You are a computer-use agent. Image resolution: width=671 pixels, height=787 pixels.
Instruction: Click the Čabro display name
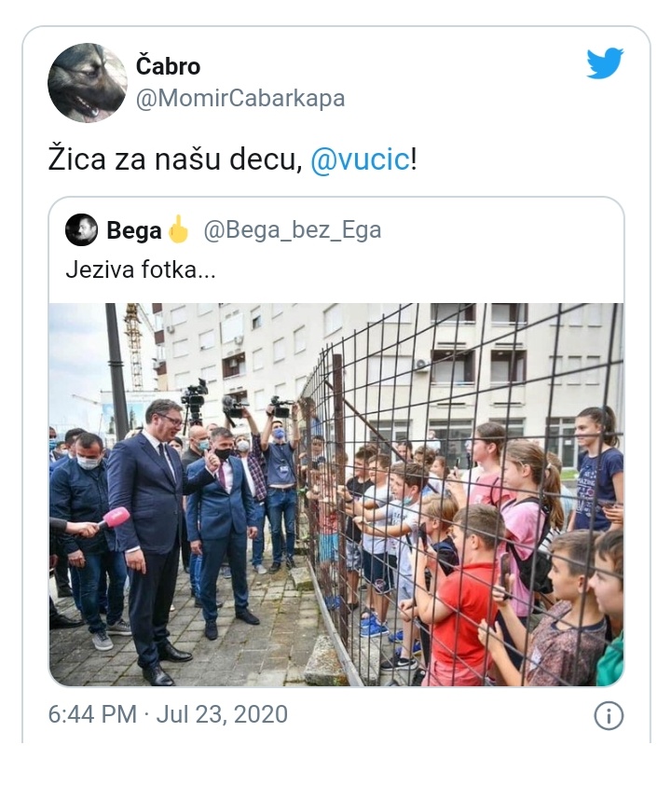pos(168,66)
